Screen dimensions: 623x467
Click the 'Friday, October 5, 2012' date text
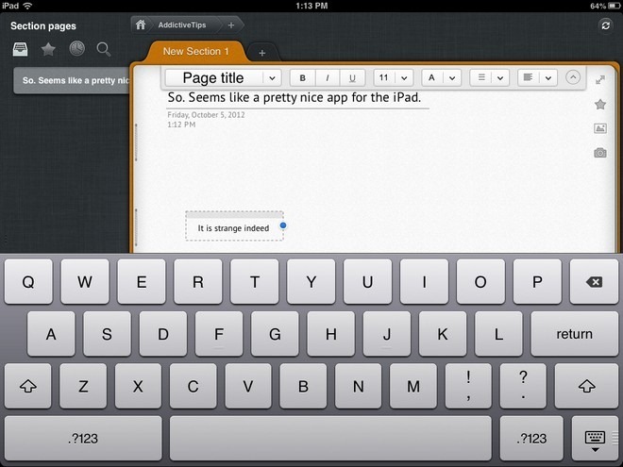click(x=206, y=115)
